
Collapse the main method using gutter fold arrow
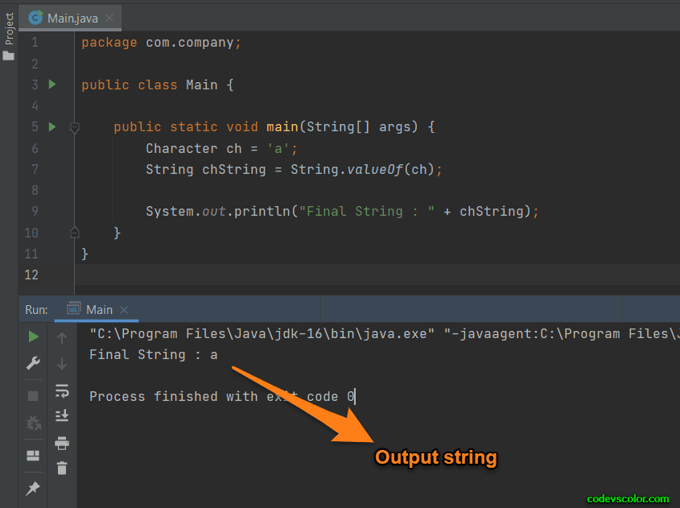[x=74, y=127]
